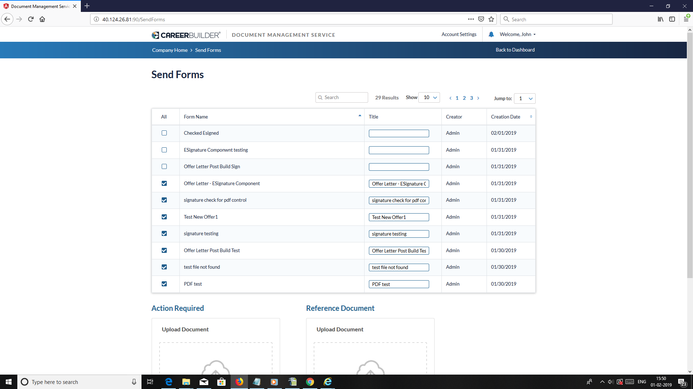Open the Show results count dropdown
Screen dimensions: 693x389
pos(429,97)
